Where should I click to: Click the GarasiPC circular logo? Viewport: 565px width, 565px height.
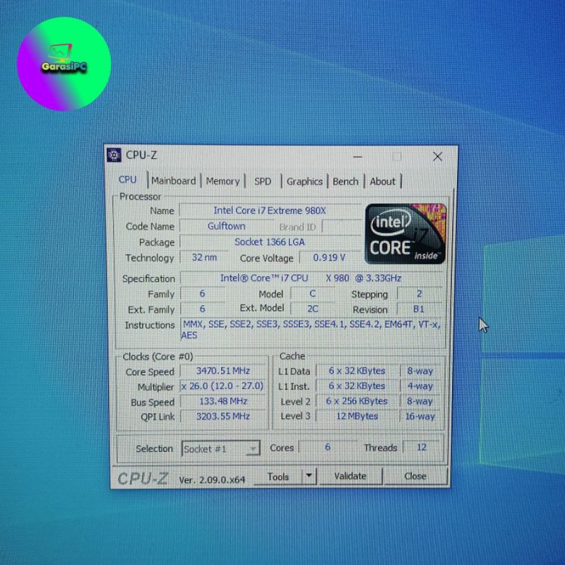coord(64,64)
